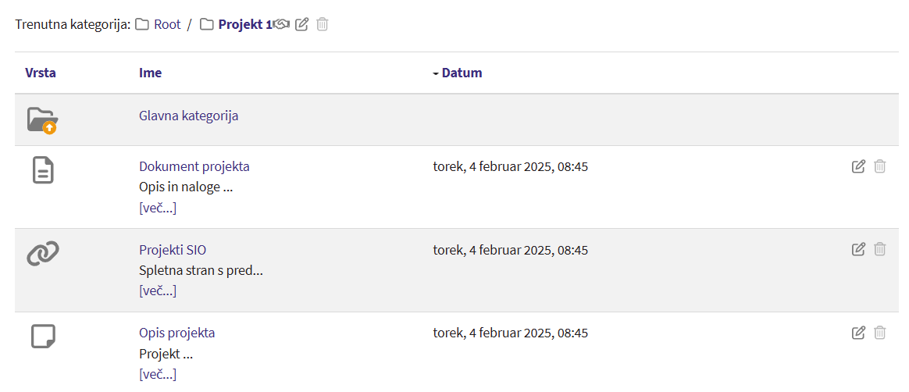Image resolution: width=909 pixels, height=392 pixels.
Task: Edit the Opis projekta entry
Action: tap(858, 333)
